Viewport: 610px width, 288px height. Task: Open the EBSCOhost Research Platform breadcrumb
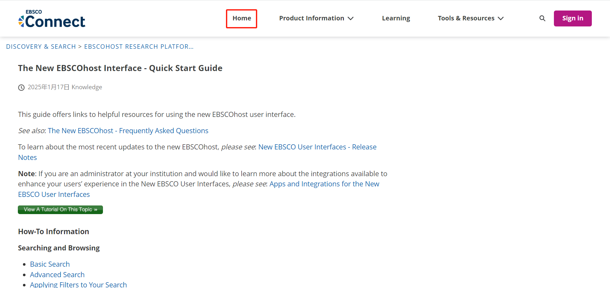[x=139, y=47]
